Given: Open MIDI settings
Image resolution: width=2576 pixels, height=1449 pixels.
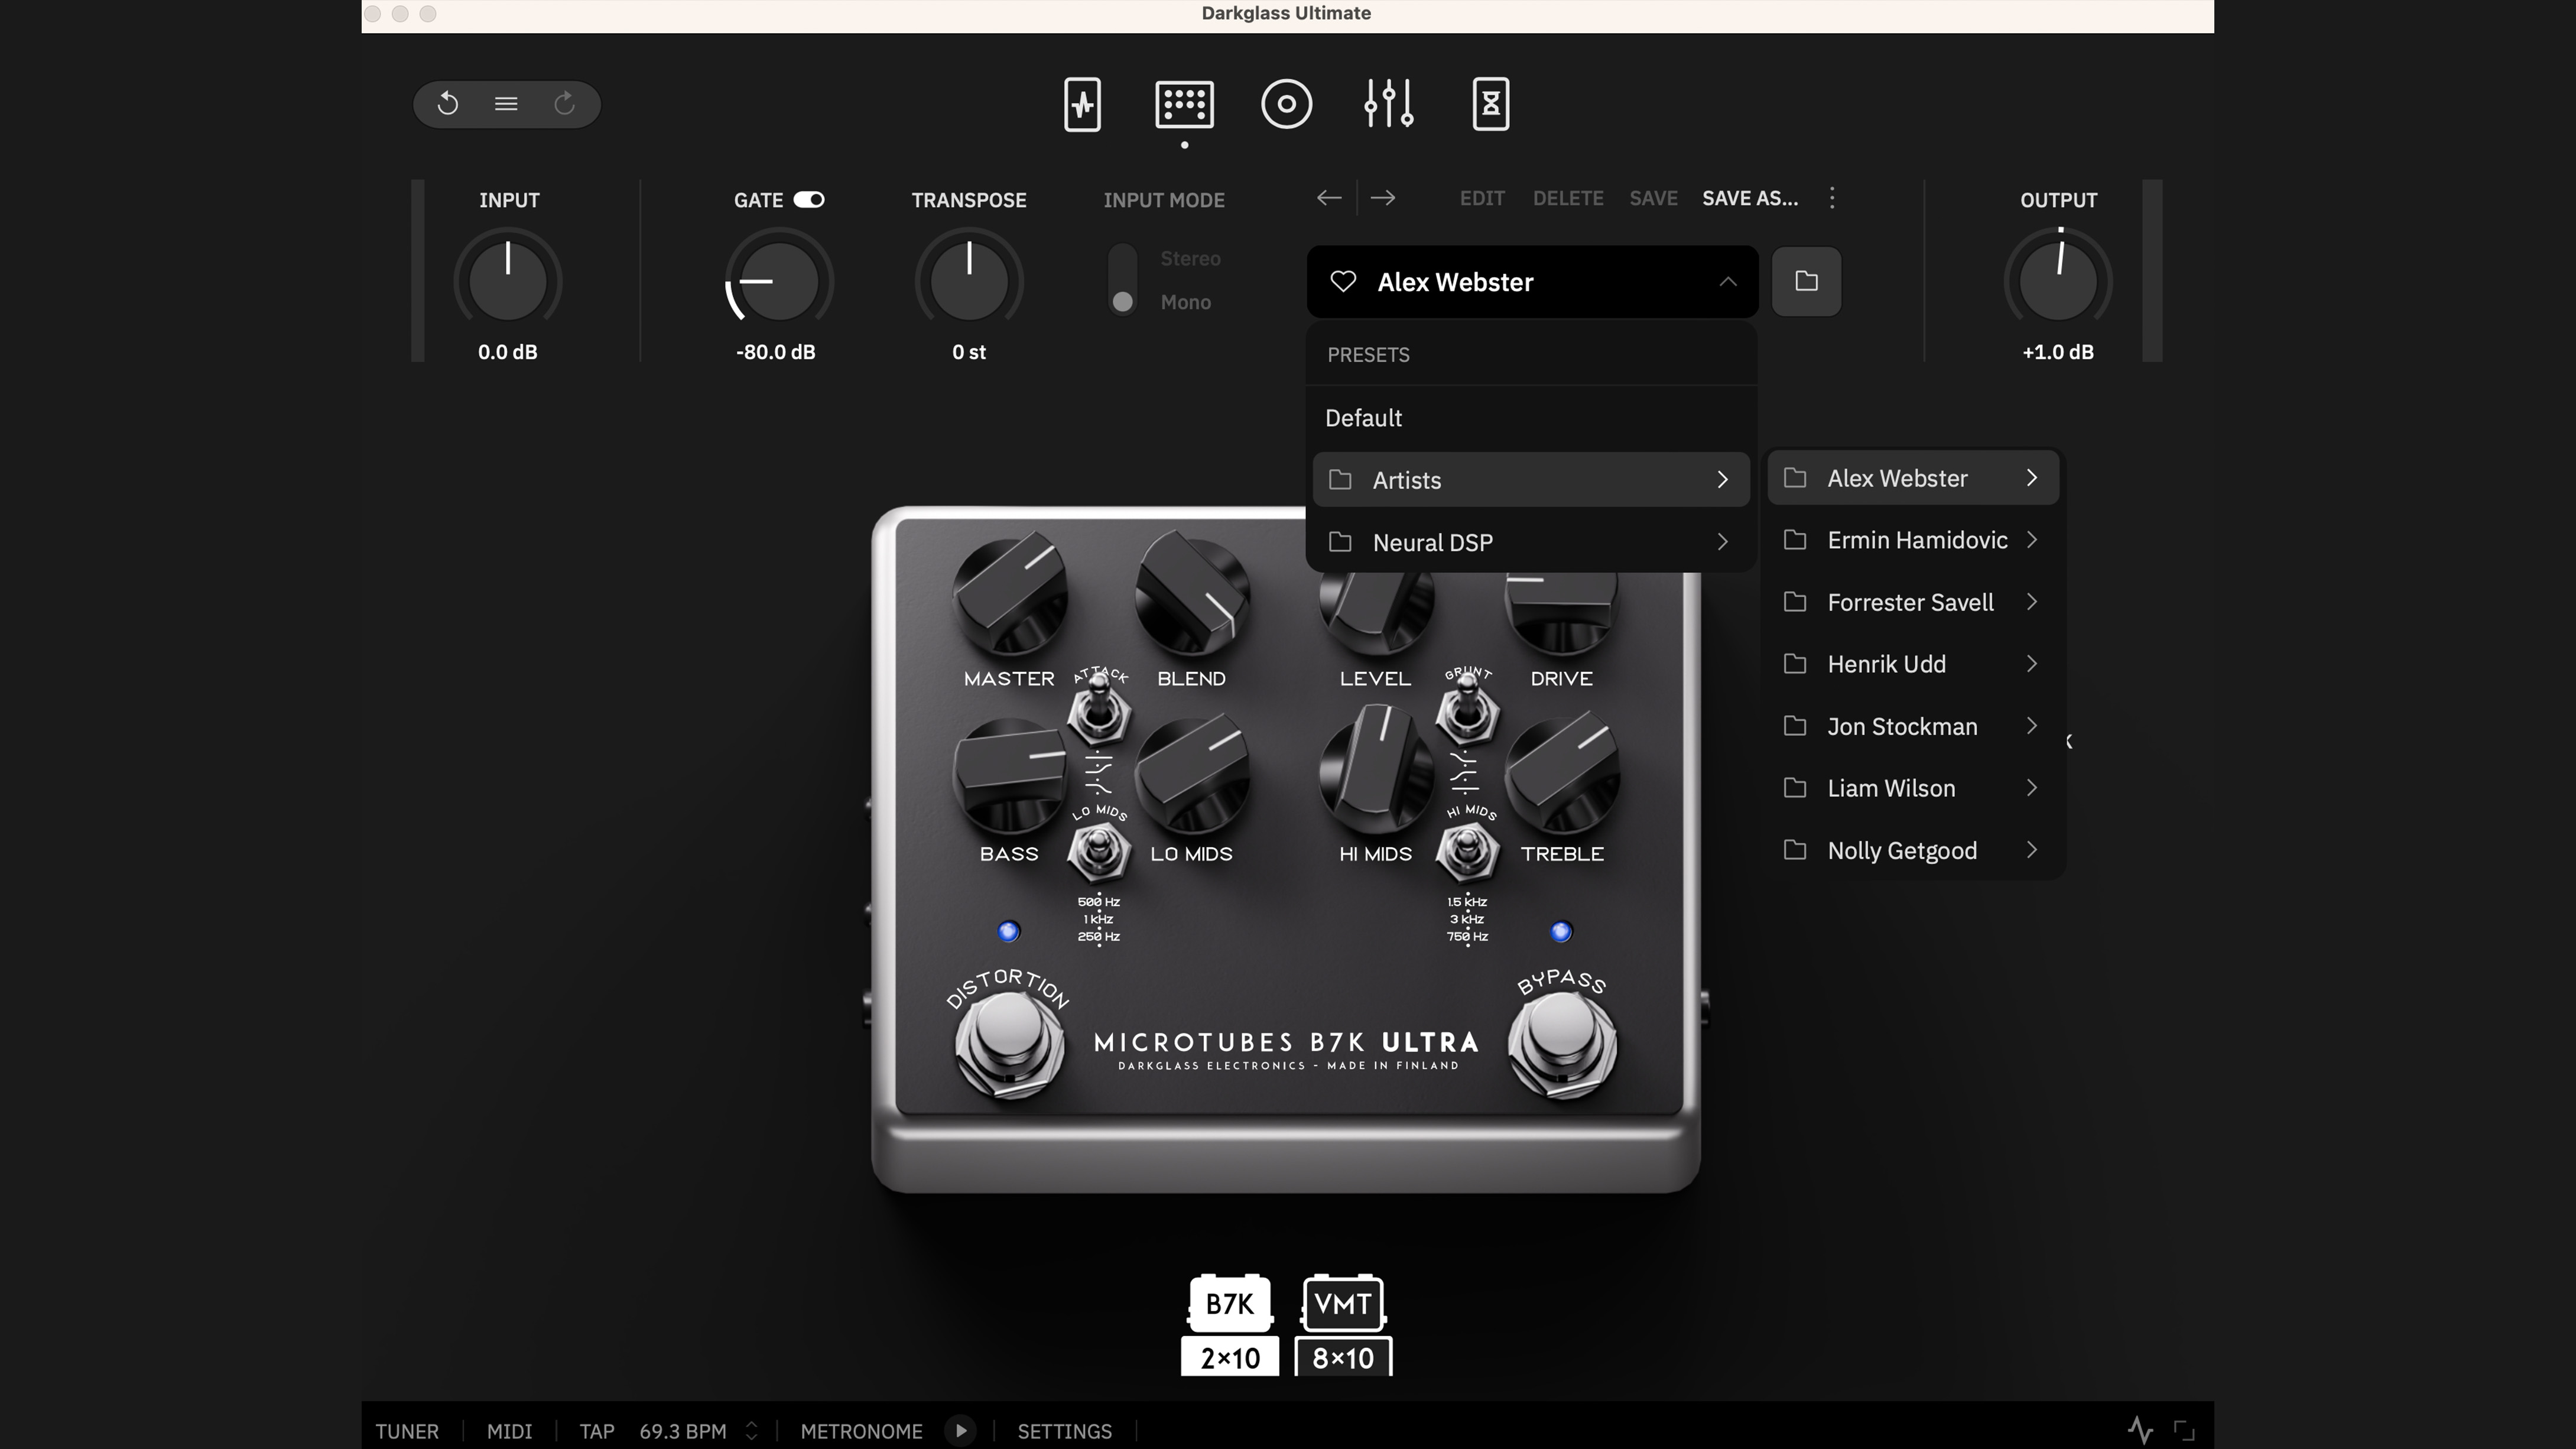Looking at the screenshot, I should 509,1431.
